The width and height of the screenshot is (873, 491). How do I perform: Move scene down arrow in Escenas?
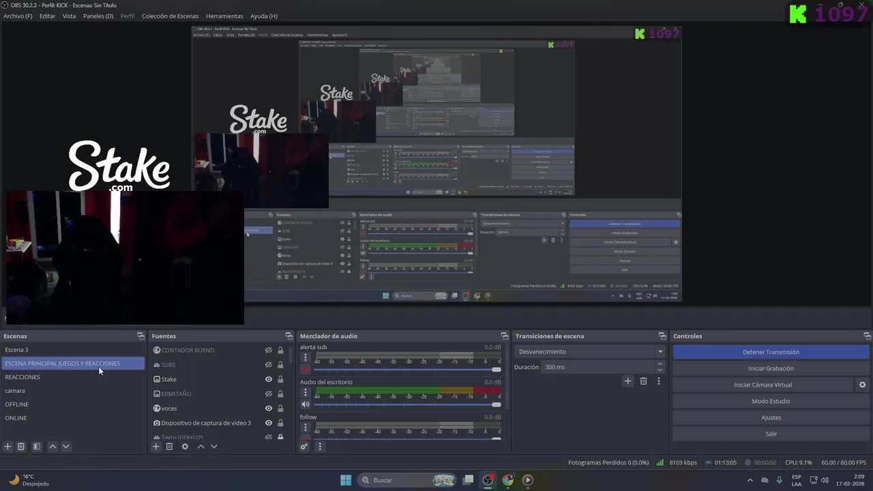(x=65, y=447)
